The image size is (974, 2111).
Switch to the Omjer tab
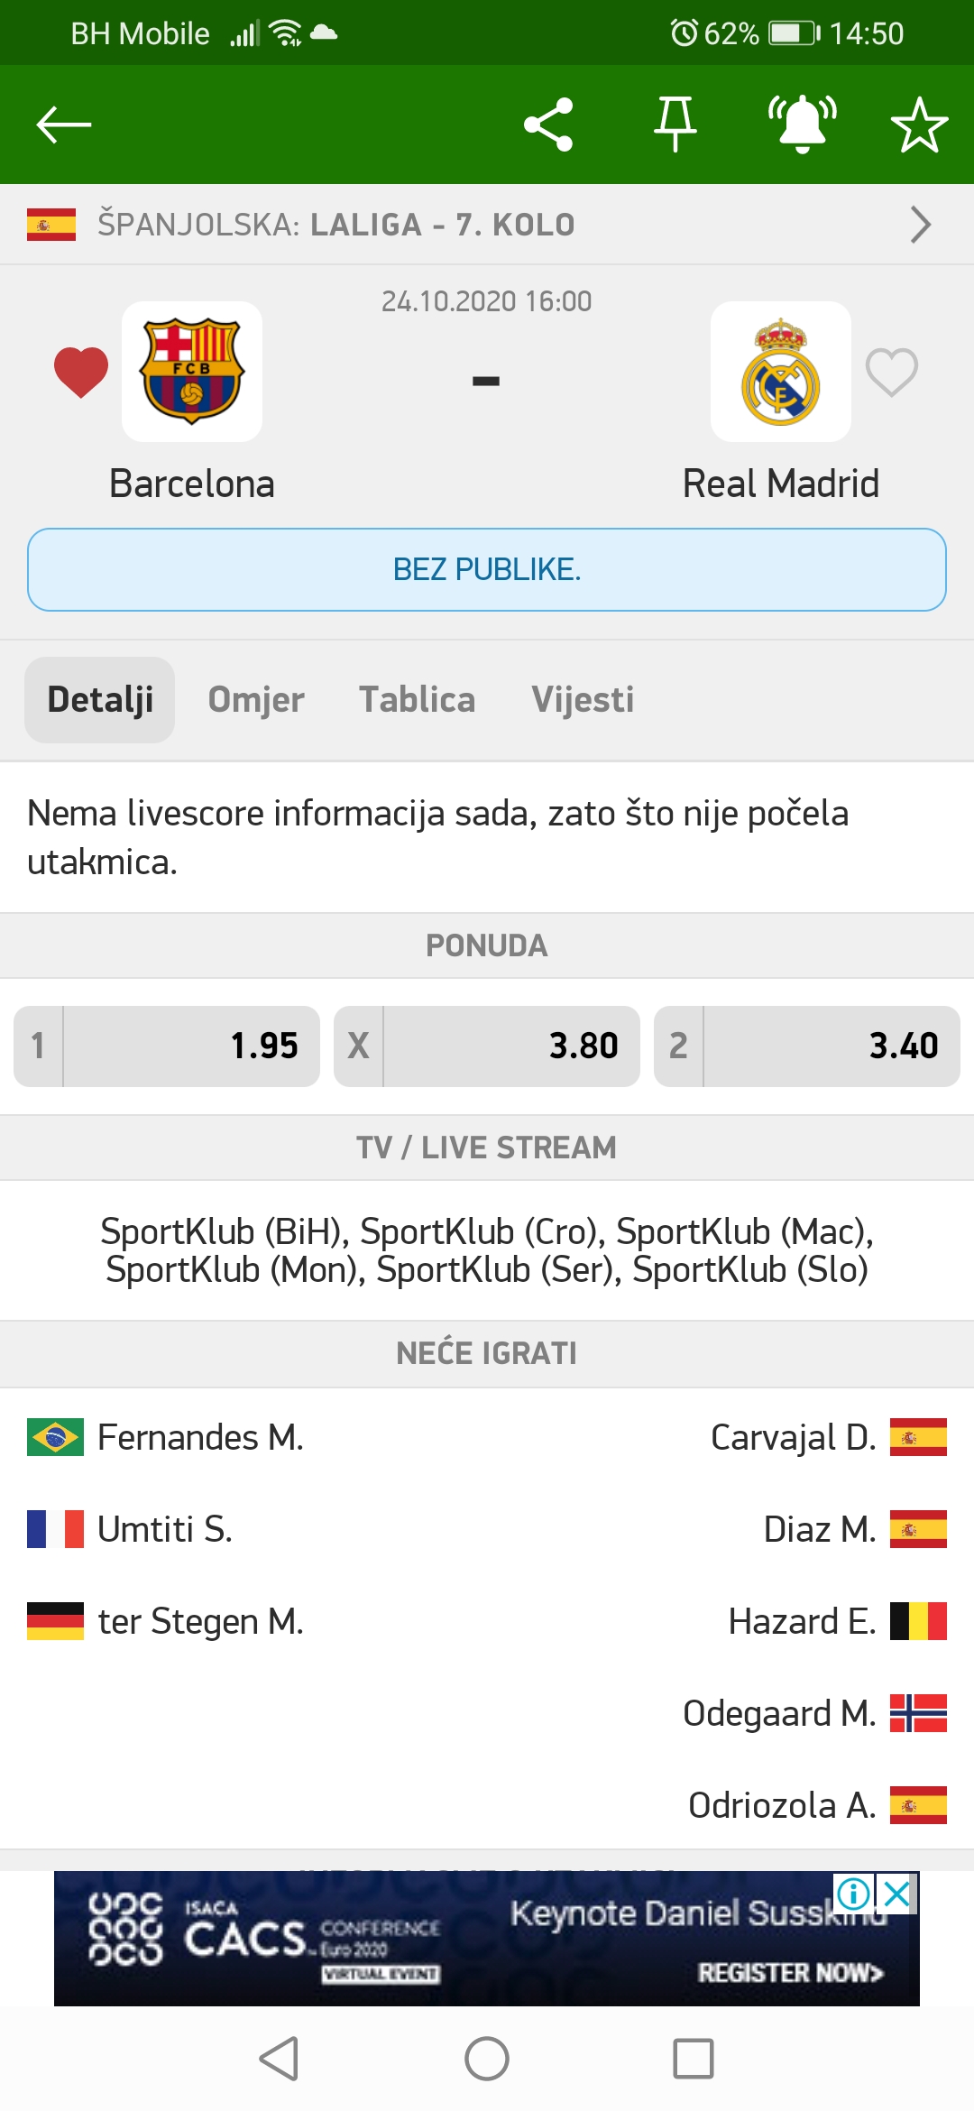(256, 700)
